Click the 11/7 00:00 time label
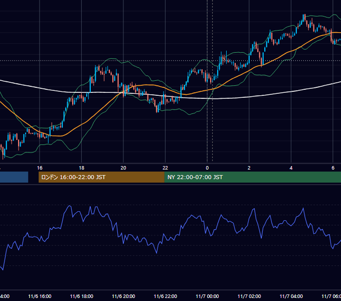 (207, 296)
